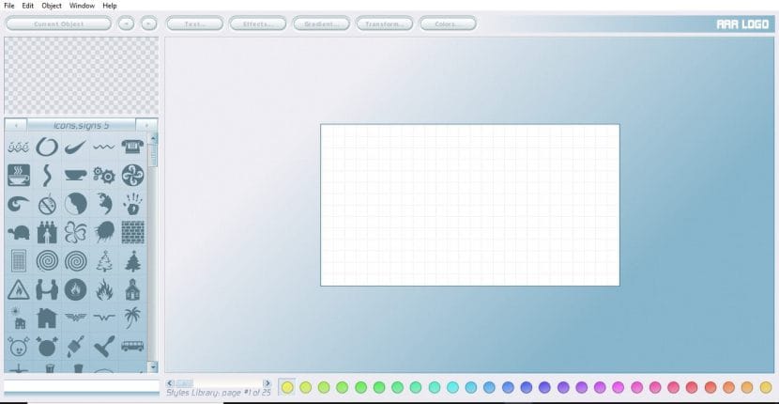Screen dimensions: 779x404
Task: Pick the palm tree icon
Action: (131, 318)
